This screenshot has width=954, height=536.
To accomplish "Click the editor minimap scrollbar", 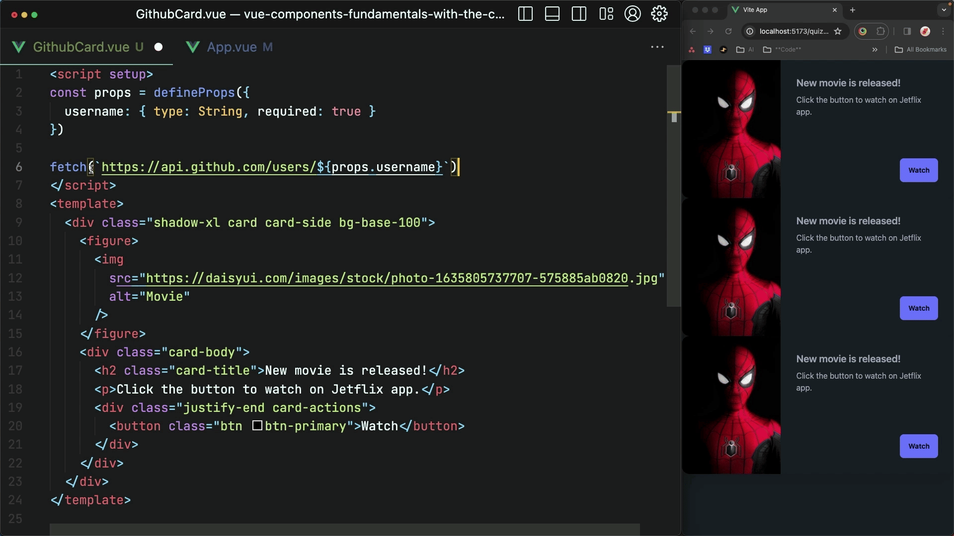I will pyautogui.click(x=674, y=186).
